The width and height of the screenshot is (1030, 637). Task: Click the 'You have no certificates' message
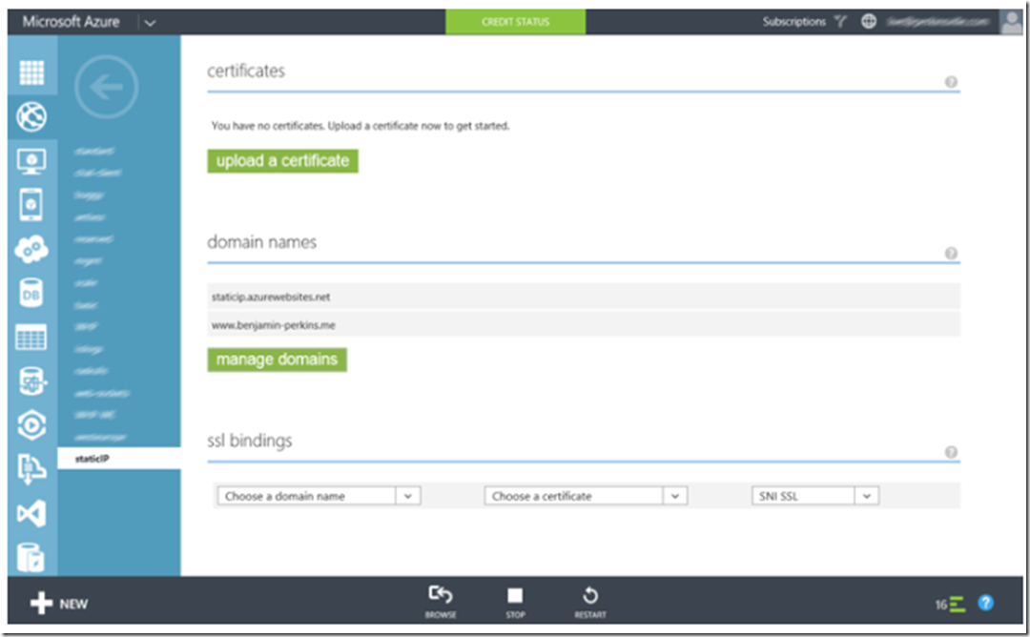pos(360,126)
